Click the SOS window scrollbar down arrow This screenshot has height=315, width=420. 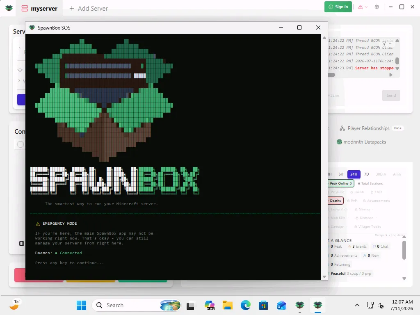pos(324,277)
